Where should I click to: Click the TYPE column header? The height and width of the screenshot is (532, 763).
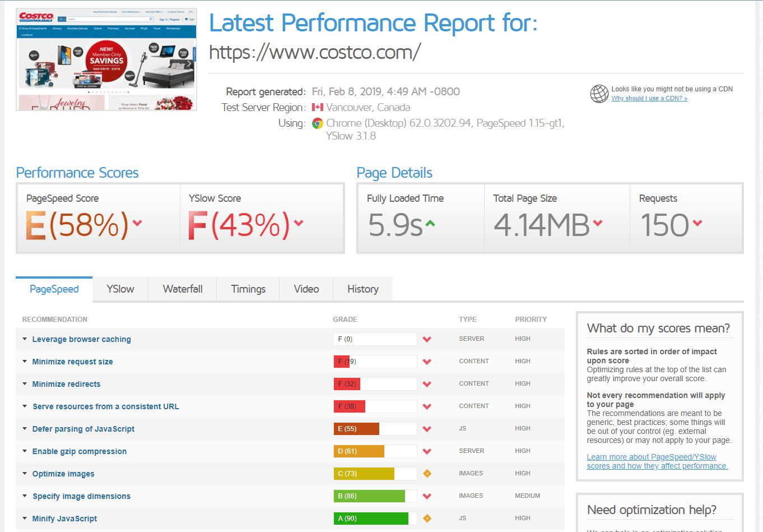pyautogui.click(x=468, y=320)
